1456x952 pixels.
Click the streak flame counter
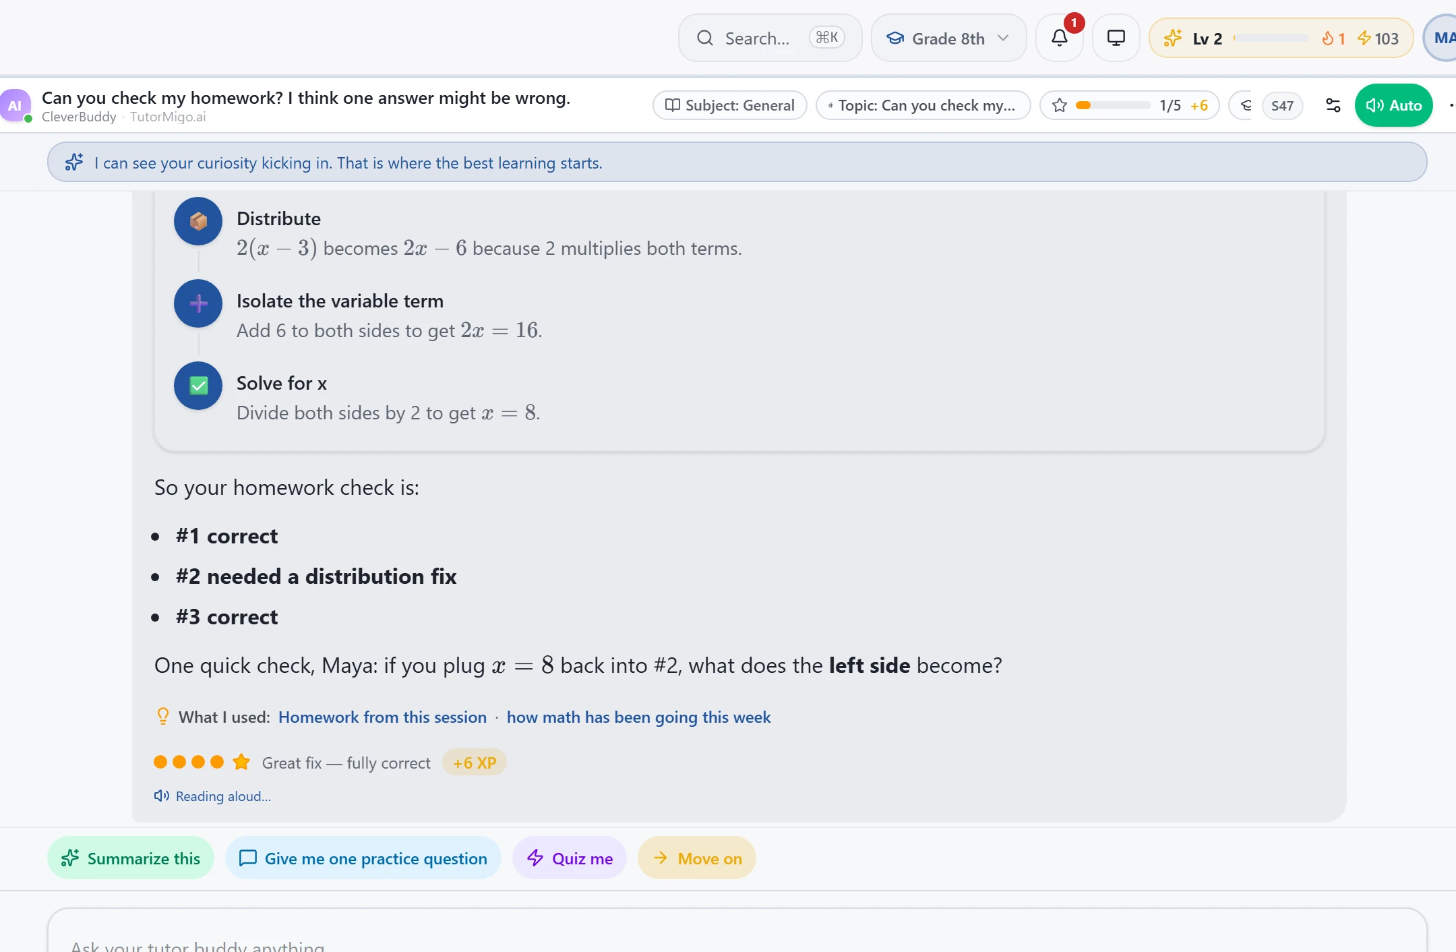point(1333,38)
